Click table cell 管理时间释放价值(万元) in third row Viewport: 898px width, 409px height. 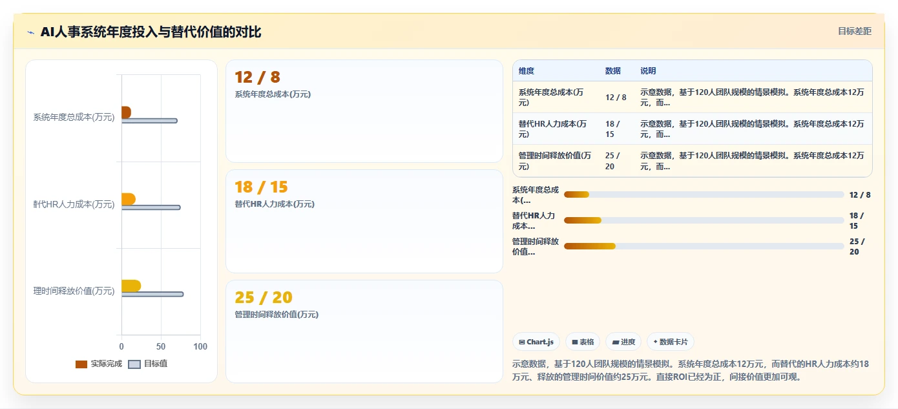click(555, 160)
